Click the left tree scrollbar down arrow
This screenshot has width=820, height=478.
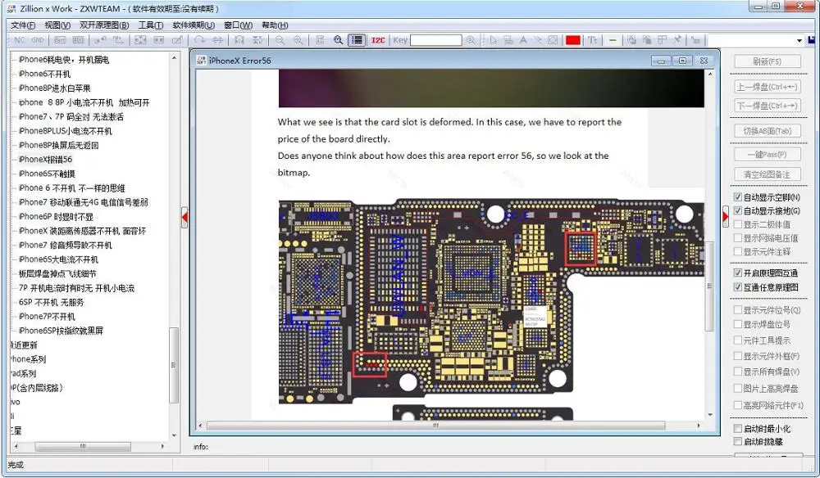tap(174, 435)
